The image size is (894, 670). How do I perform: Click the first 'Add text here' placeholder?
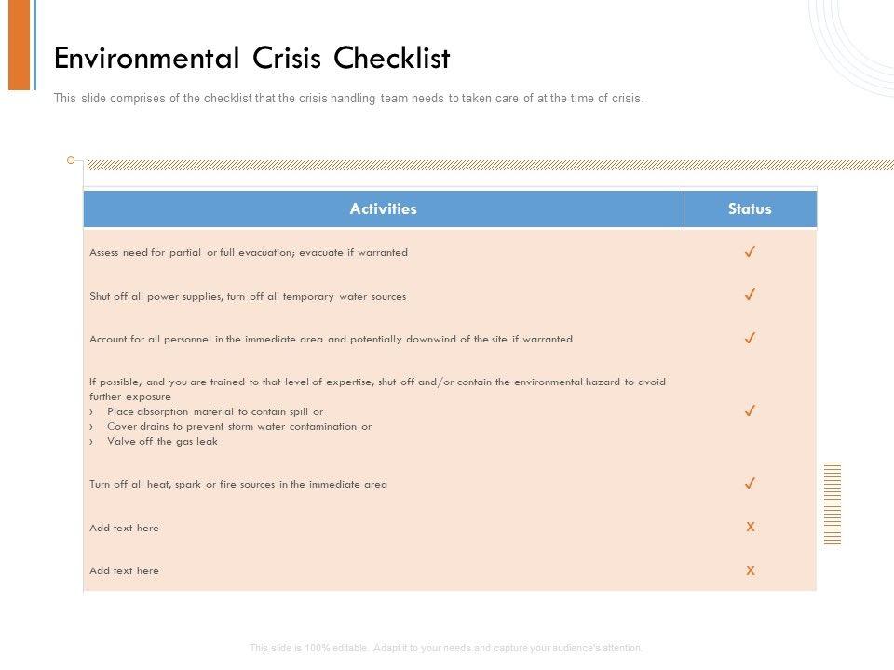tap(124, 528)
